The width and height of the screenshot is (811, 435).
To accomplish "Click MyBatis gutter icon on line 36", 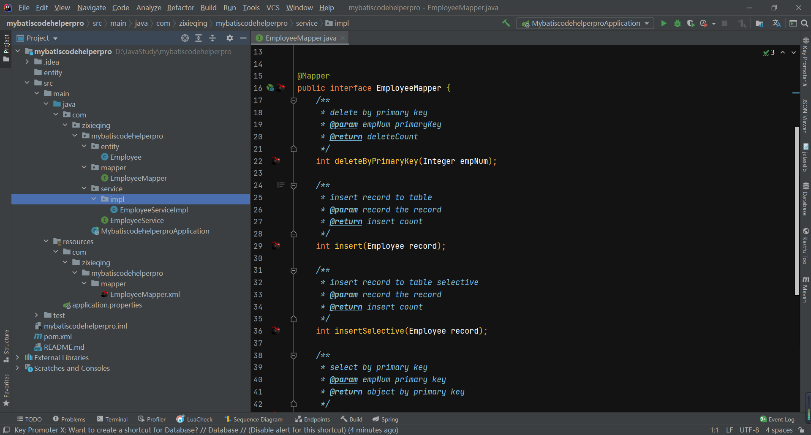I will tap(276, 330).
